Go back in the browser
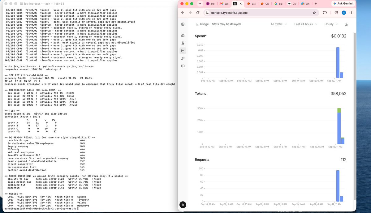 pyautogui.click(x=183, y=13)
